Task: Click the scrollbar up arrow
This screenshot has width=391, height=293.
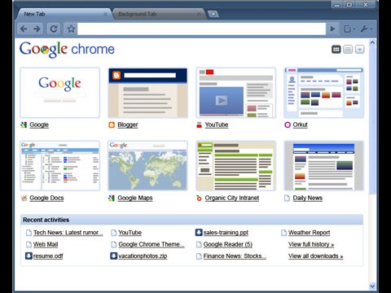Action: (x=372, y=42)
